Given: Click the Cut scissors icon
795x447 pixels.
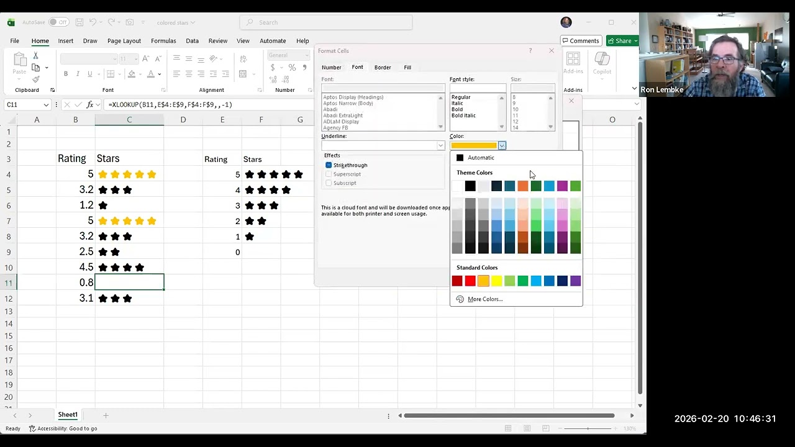Looking at the screenshot, I should [x=35, y=56].
